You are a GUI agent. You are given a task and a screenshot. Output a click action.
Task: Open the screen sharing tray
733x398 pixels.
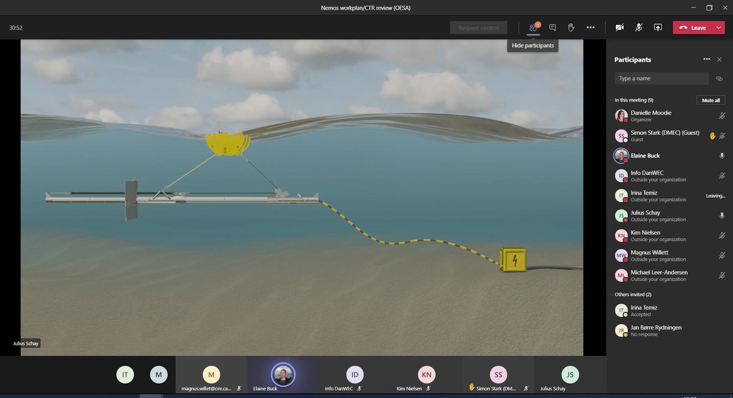click(658, 27)
